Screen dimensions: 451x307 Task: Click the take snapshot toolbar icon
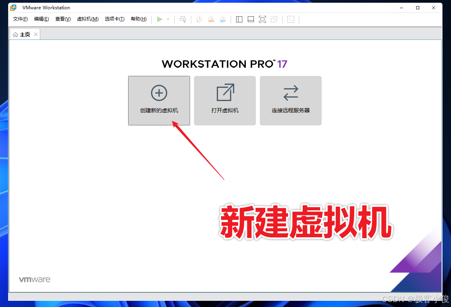199,19
